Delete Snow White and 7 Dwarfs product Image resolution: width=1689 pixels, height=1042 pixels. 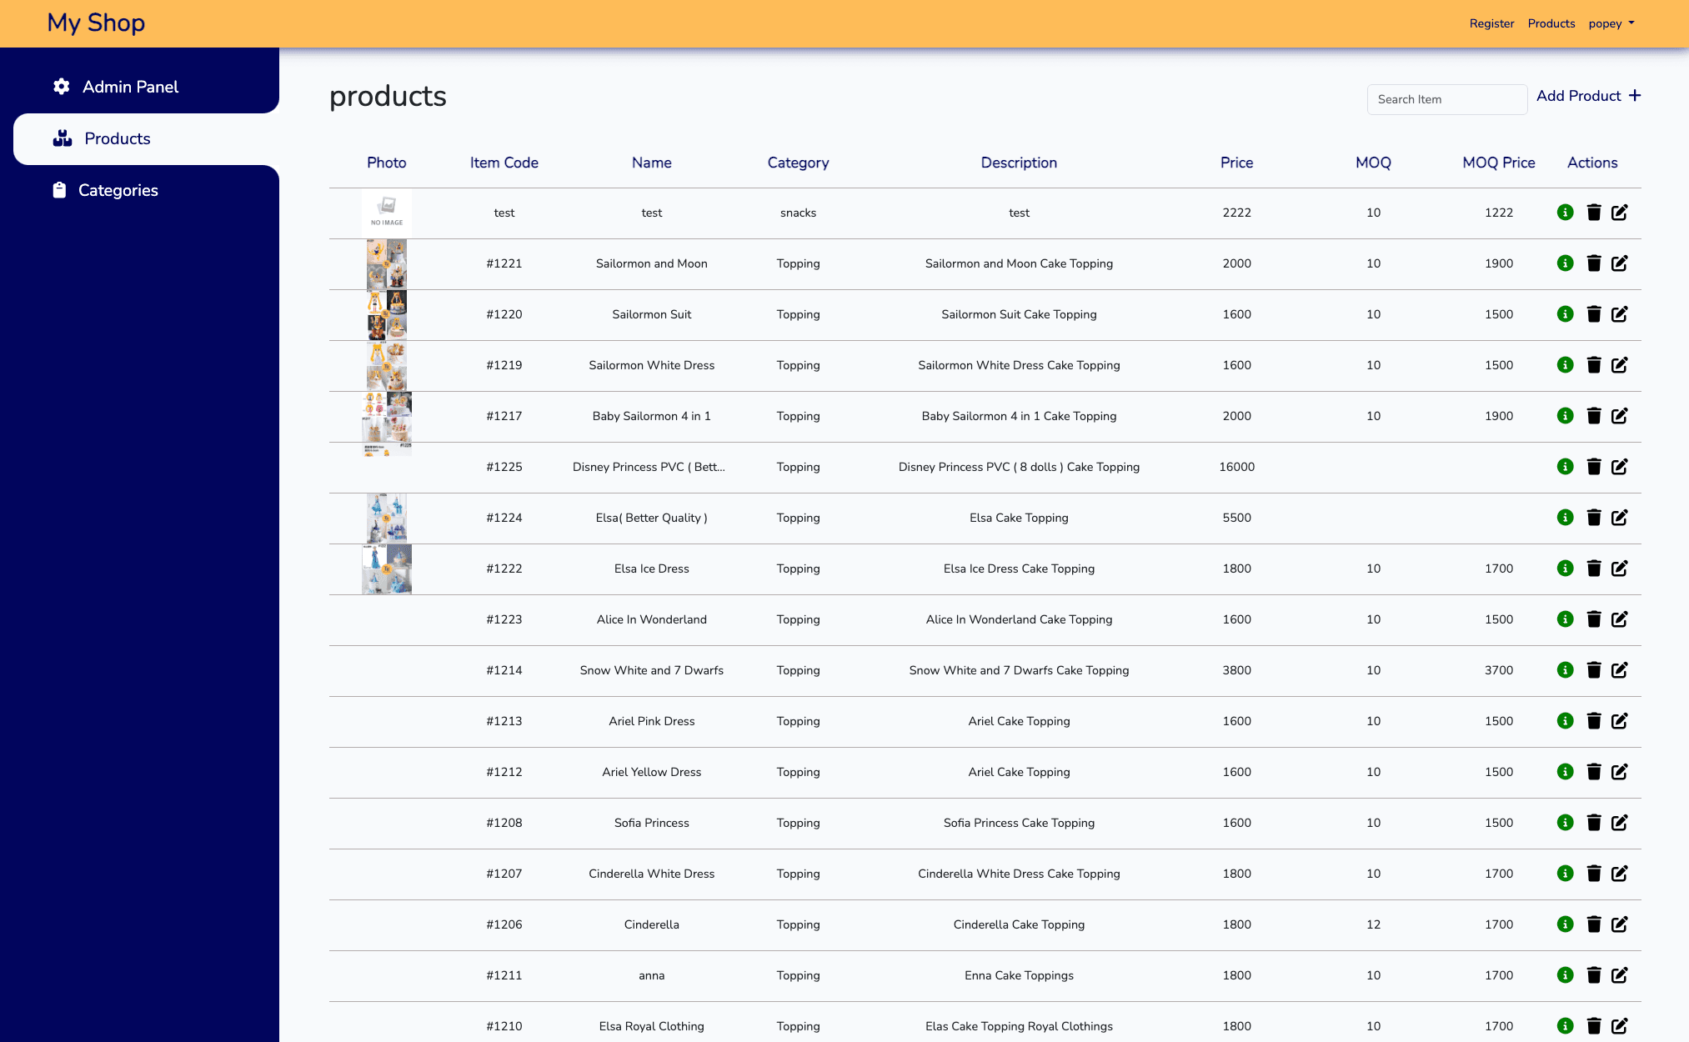[1593, 670]
